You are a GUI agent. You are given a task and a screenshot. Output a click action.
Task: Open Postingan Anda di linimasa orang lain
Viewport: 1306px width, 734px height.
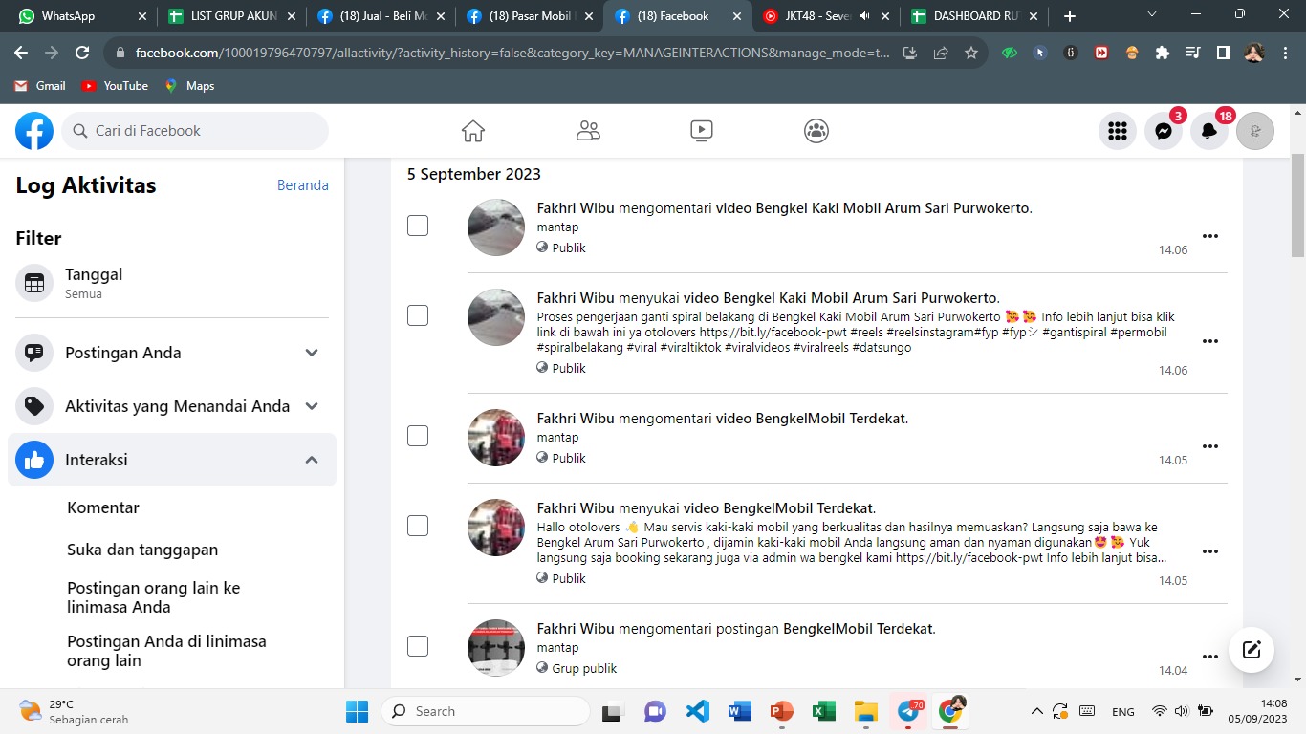tap(166, 651)
